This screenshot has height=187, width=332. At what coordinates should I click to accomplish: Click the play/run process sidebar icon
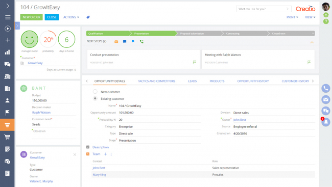coord(8,29)
